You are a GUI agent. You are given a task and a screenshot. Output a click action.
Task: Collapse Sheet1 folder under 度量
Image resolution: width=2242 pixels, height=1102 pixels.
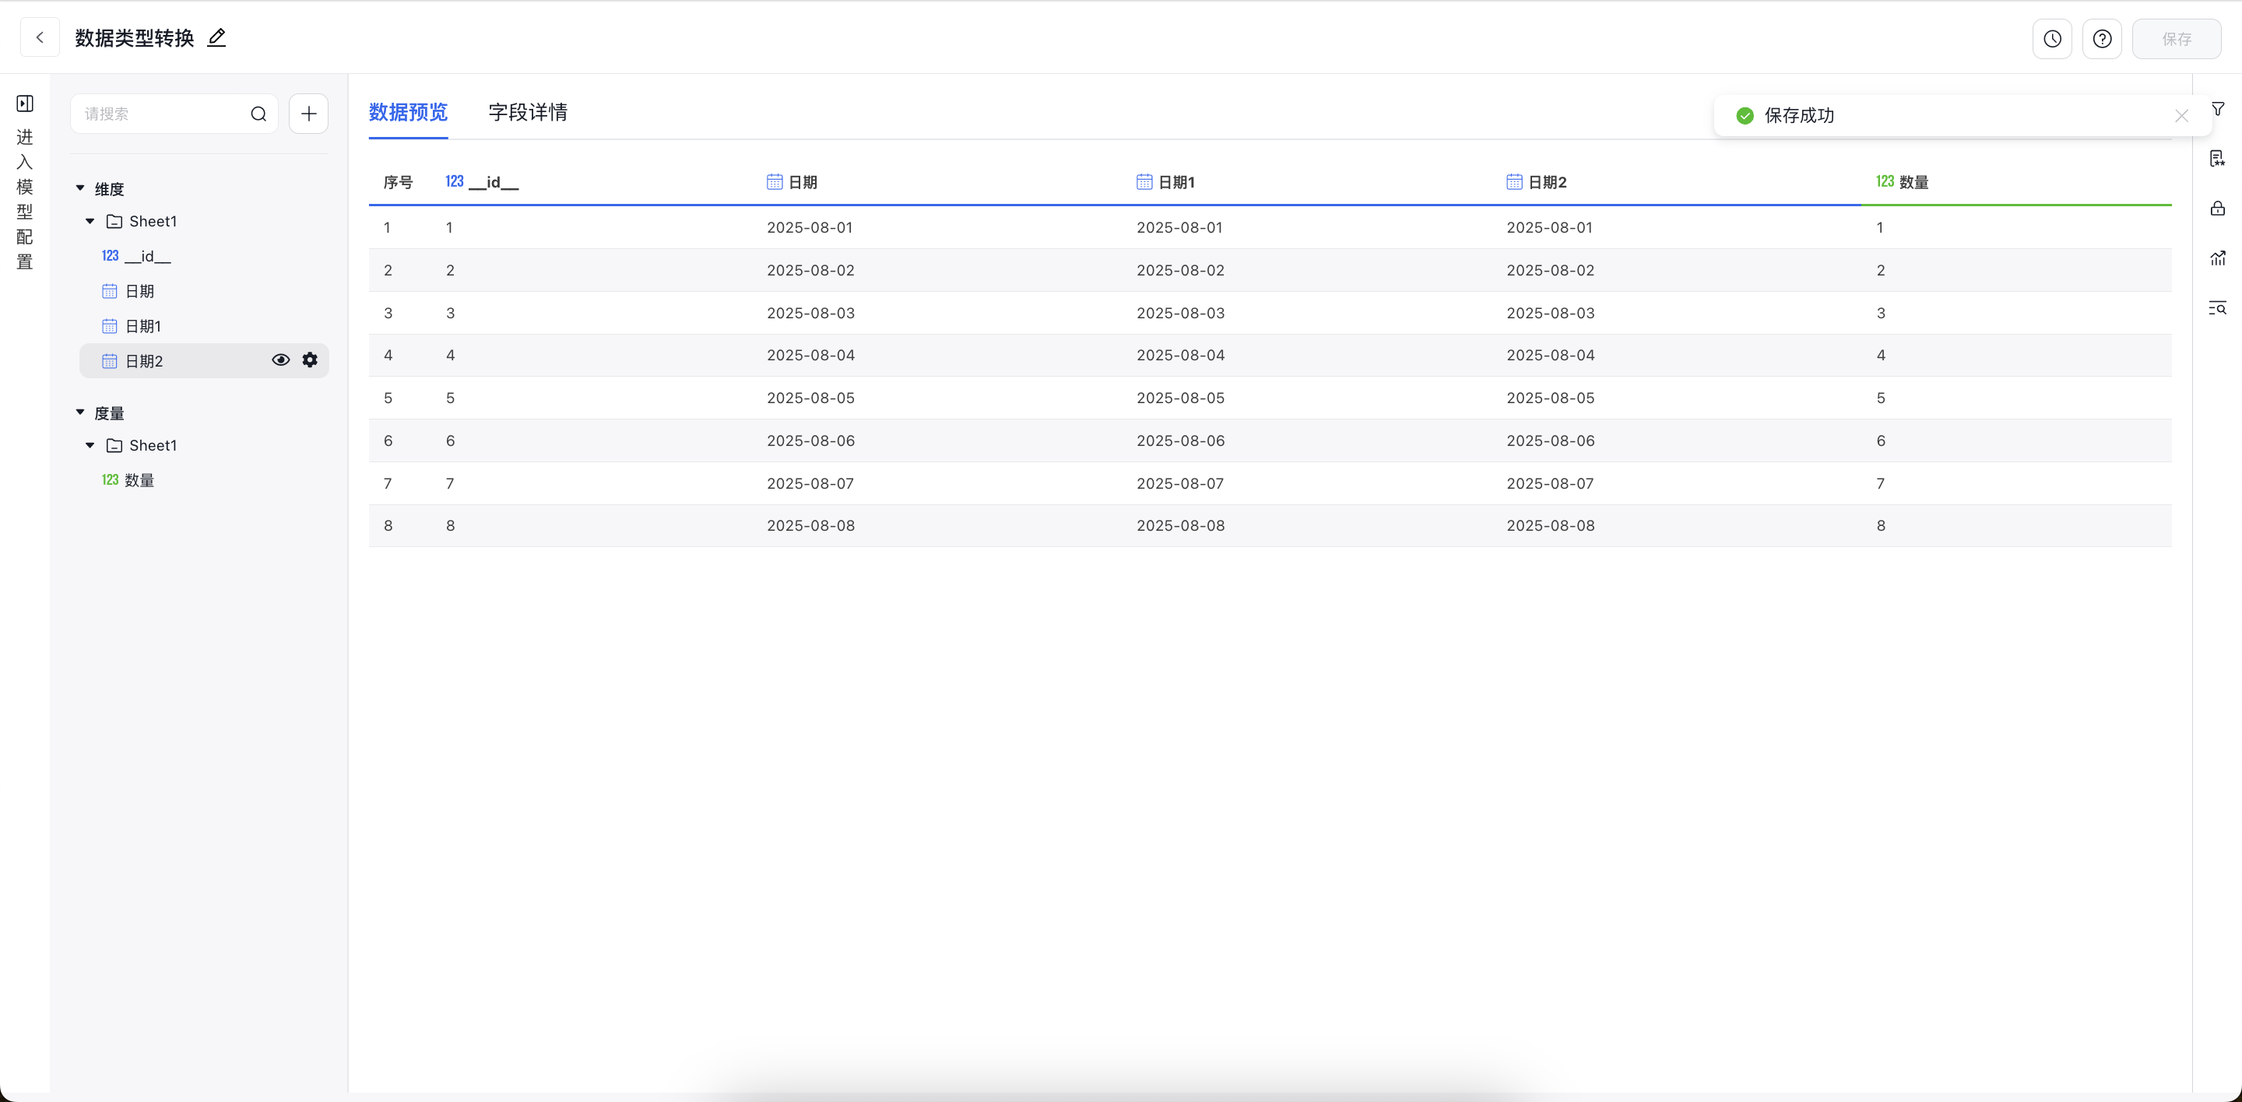(90, 445)
